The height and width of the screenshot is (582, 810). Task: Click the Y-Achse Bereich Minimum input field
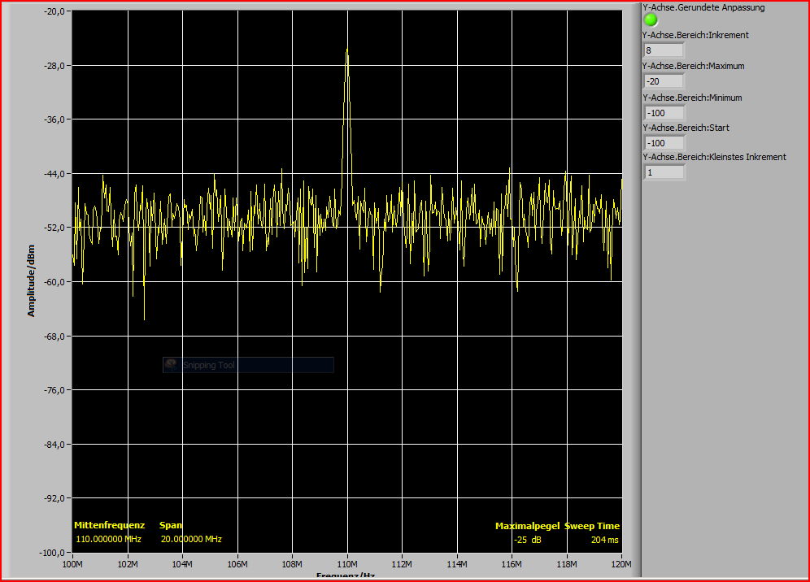(x=664, y=113)
